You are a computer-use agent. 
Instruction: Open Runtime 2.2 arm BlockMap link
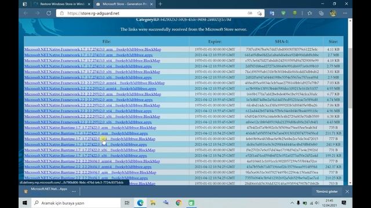[x=90, y=172]
